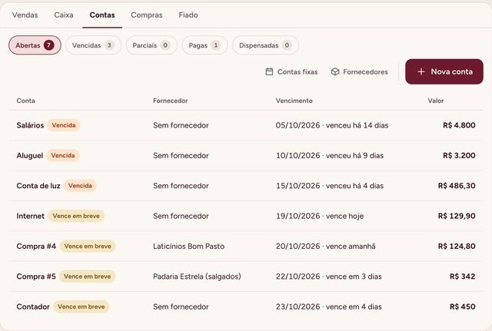
Task: Switch to the Caixa tab
Action: [x=64, y=15]
